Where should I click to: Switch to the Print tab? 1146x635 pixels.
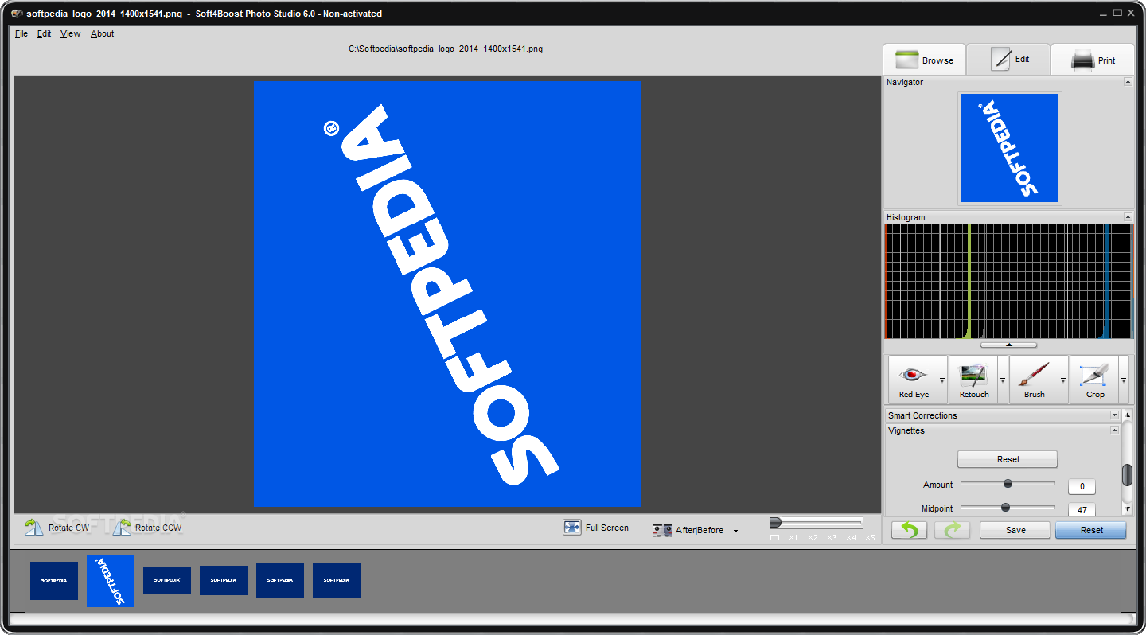point(1093,60)
